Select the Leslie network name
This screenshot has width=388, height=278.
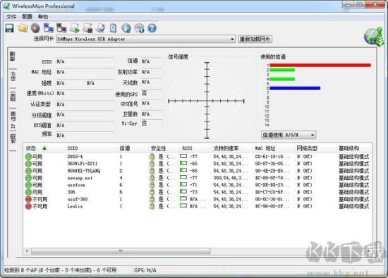click(x=75, y=206)
